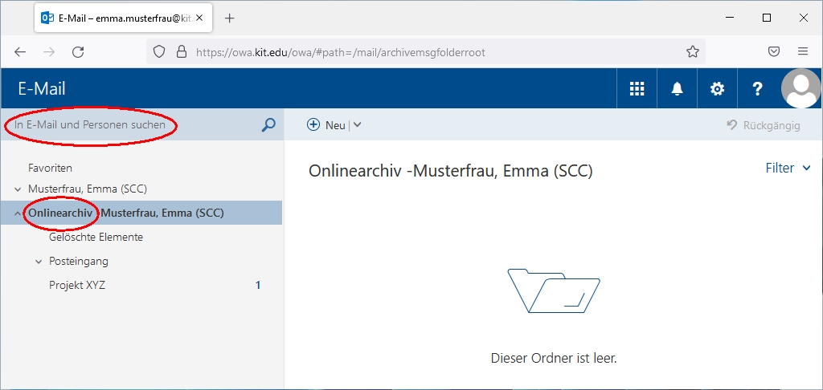Image resolution: width=823 pixels, height=390 pixels.
Task: Click the Neu button to compose
Action: [x=326, y=125]
